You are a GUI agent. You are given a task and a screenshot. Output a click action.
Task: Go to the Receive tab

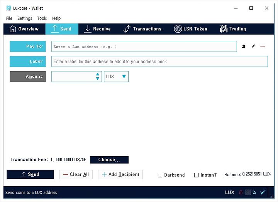coord(98,29)
